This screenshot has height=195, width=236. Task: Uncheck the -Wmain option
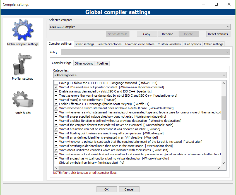(56, 100)
